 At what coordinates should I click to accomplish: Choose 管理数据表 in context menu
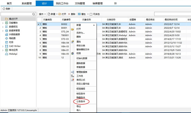pyautogui.click(x=83, y=72)
